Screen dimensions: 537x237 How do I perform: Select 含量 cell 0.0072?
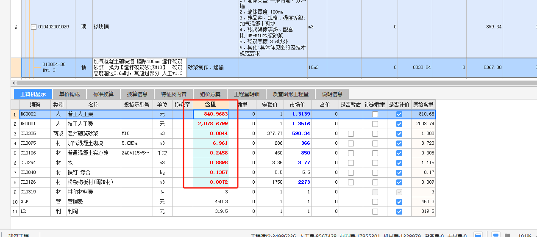[211, 182]
